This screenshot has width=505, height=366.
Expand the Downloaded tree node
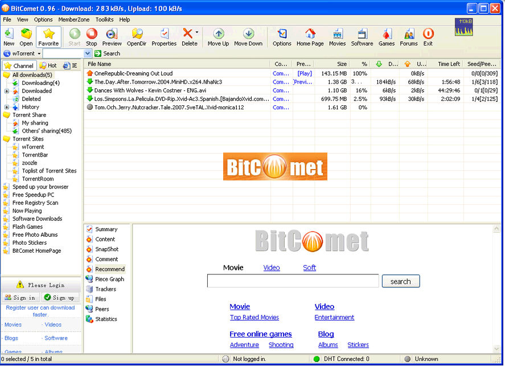pos(7,91)
